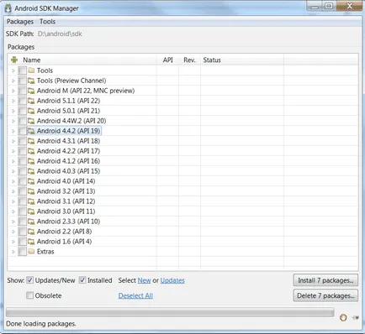Click the Delete 7 packages button
365x334 pixels.
325,295
